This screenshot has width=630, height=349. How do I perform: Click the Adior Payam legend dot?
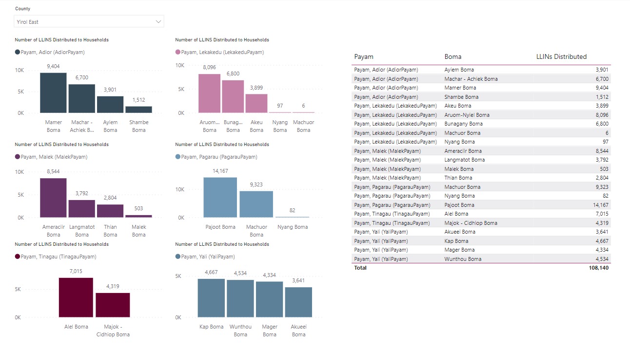pyautogui.click(x=18, y=52)
